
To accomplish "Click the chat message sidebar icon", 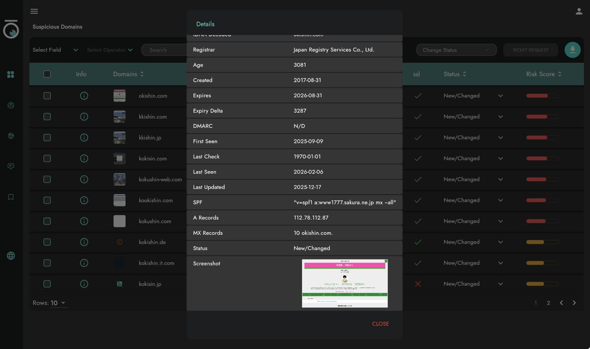I will click(x=11, y=166).
